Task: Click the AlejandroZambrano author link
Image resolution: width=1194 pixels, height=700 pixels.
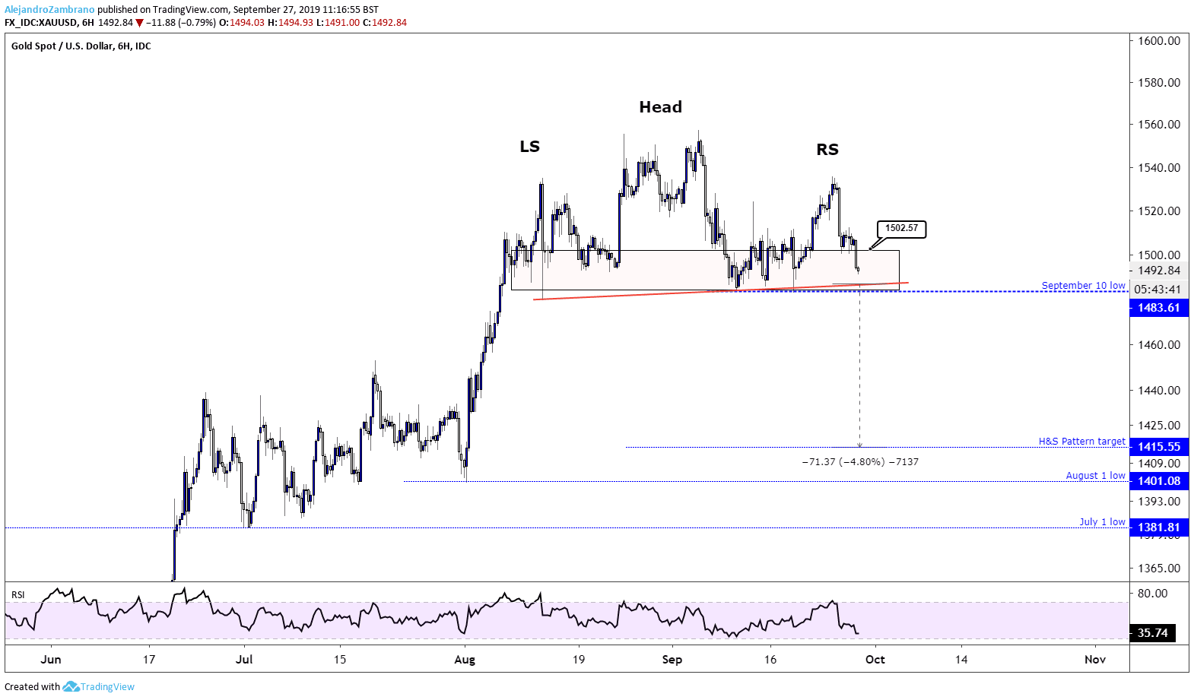Action: 49,10
